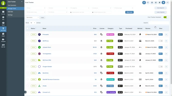Image resolution: width=172 pixels, height=96 pixels.
Task: Click the plus add icon in the top bar
Action: coord(148,2)
